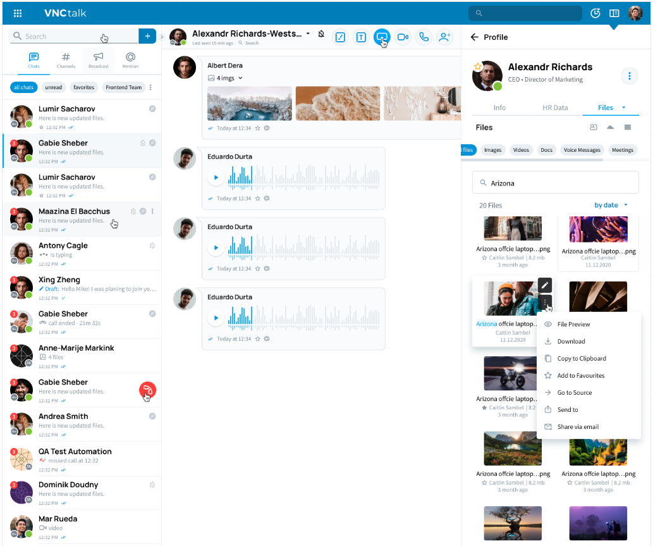Click the Arizona file search field
This screenshot has width=653, height=546.
(555, 183)
